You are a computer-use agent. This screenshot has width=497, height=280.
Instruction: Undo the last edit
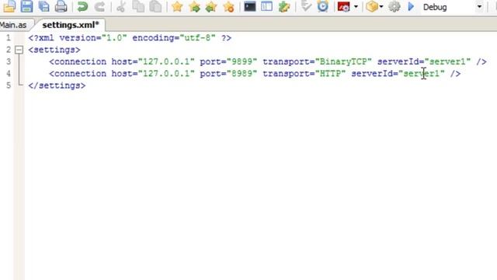click(x=83, y=7)
